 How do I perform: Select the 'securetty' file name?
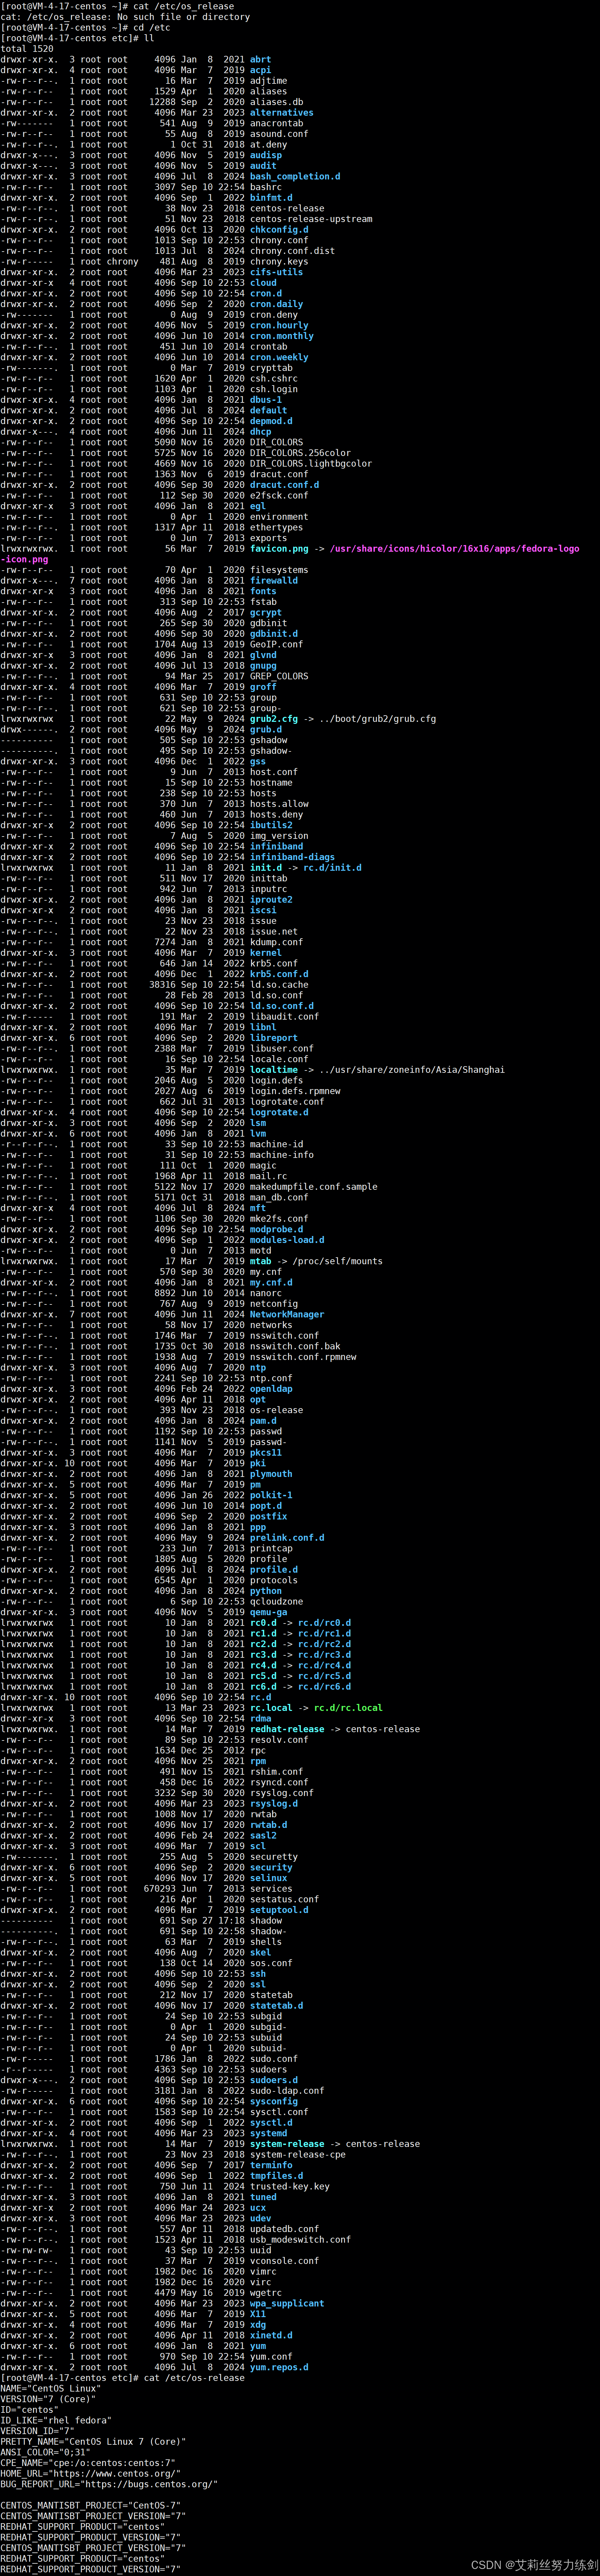click(x=274, y=1857)
